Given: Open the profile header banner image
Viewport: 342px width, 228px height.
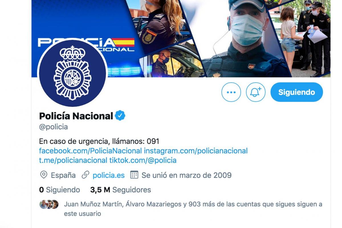Looking at the screenshot, I should pyautogui.click(x=181, y=38).
